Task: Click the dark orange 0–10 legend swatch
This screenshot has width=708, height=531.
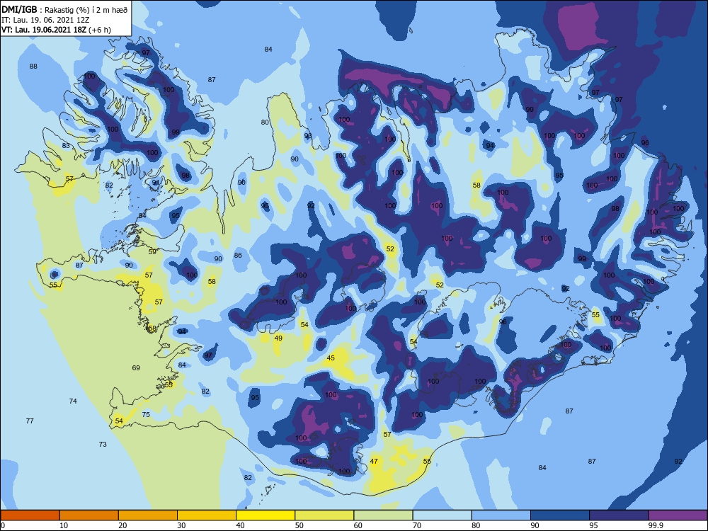Action: point(30,515)
